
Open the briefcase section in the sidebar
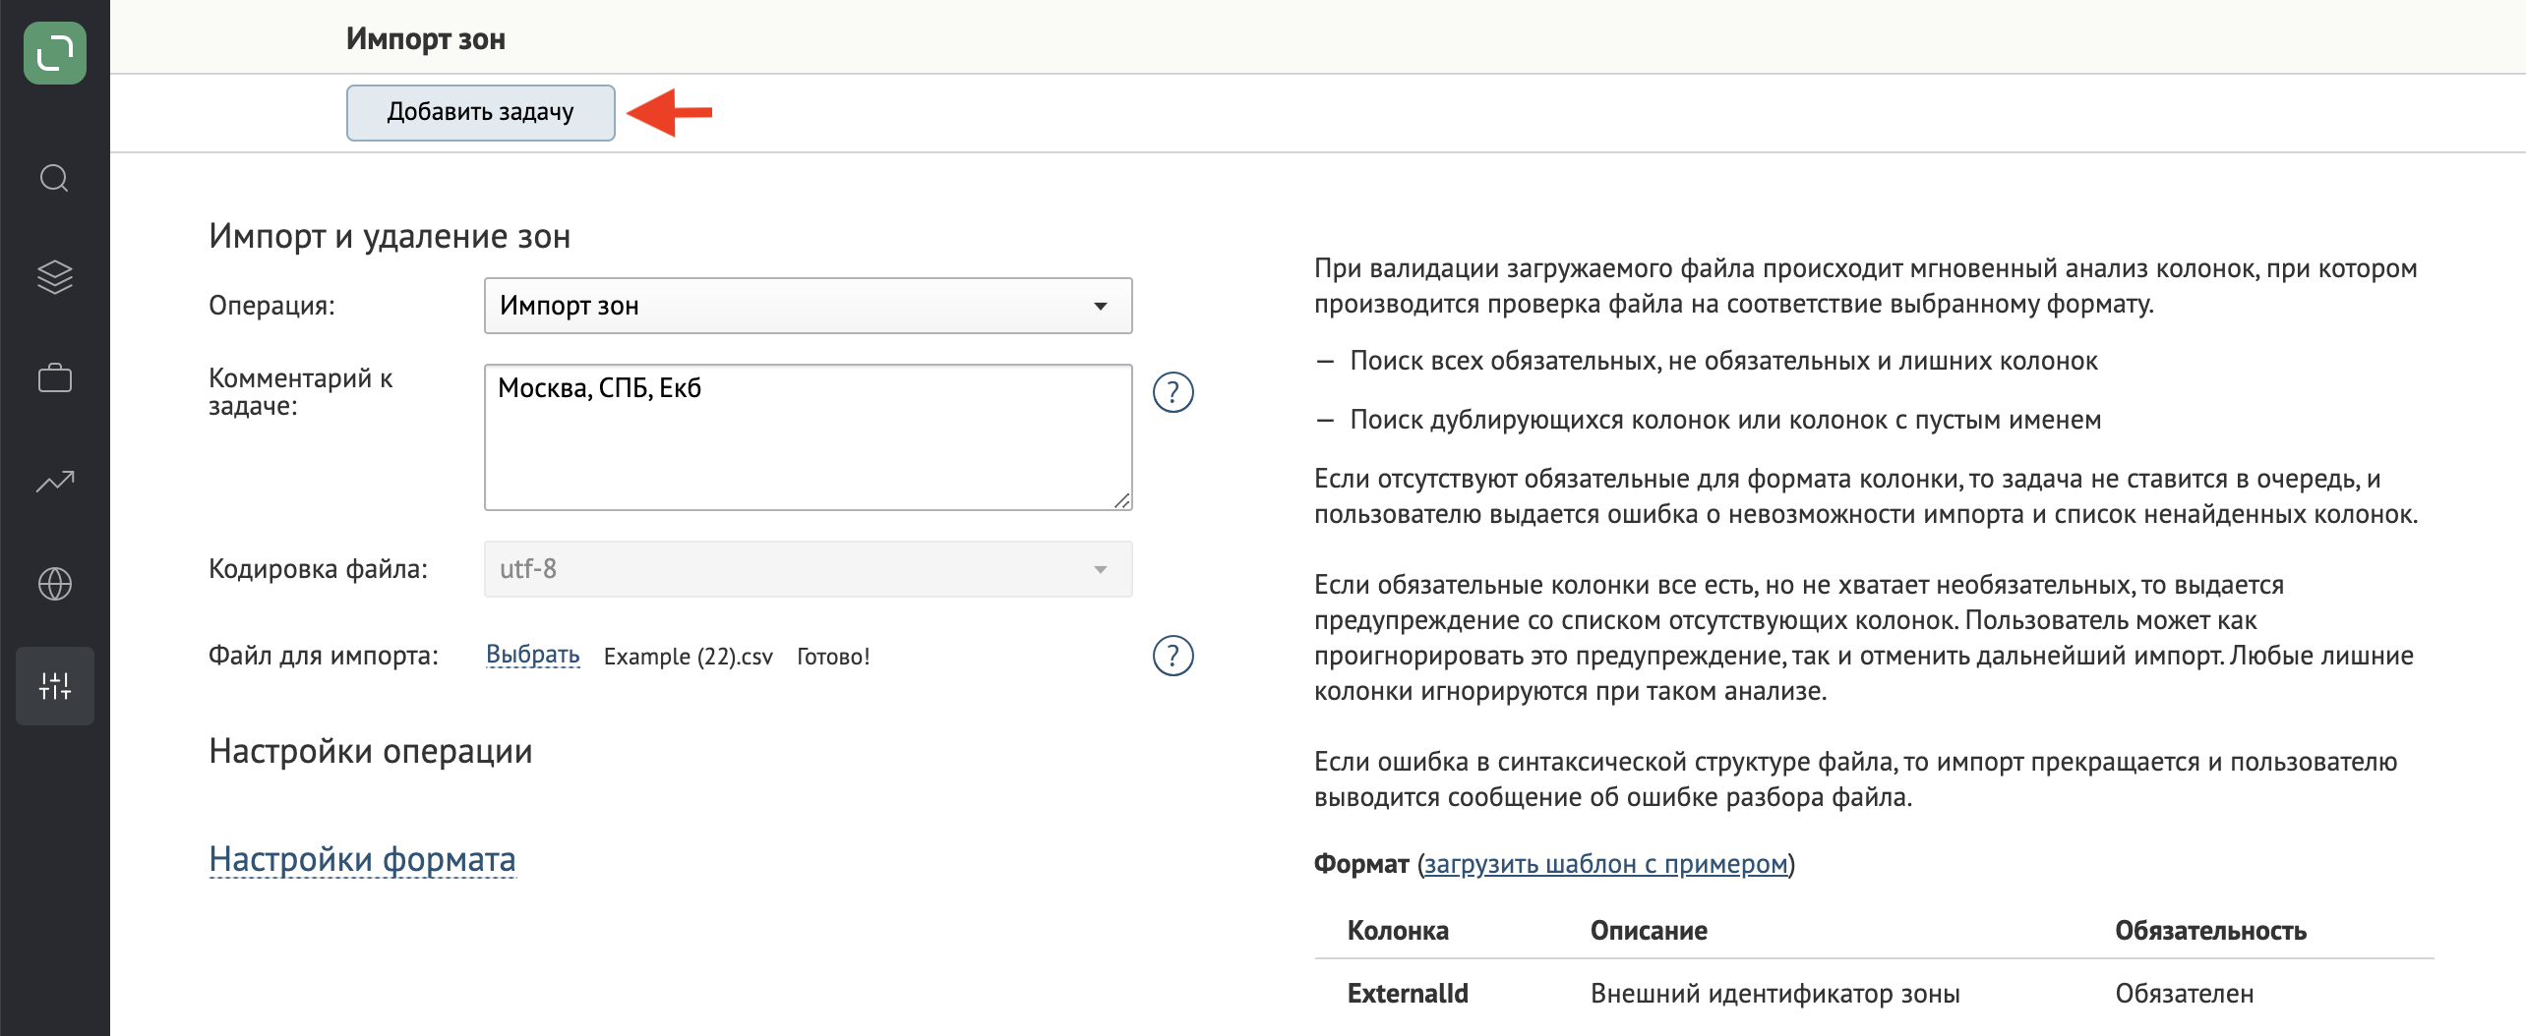tap(55, 378)
